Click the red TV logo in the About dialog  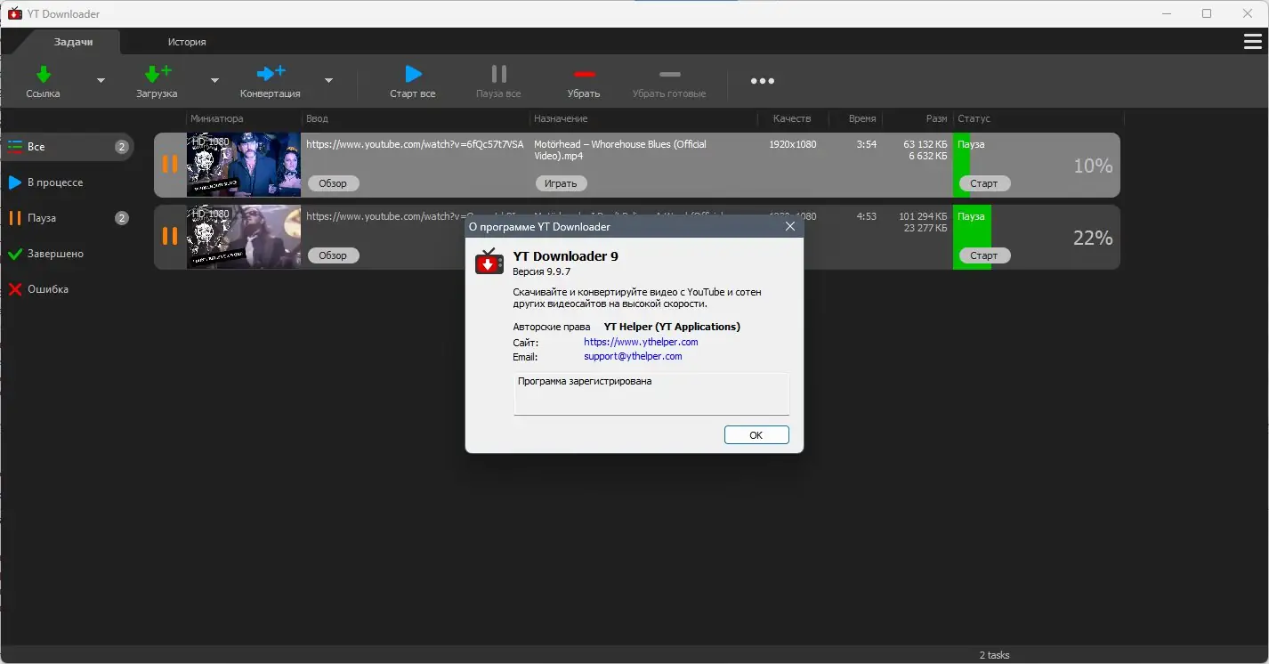point(489,263)
